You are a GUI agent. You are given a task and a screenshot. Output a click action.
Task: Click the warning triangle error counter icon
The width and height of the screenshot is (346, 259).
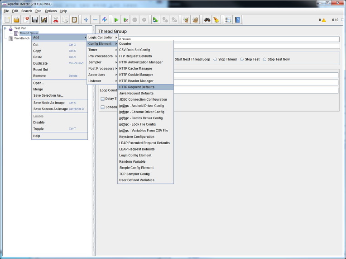coord(324,20)
